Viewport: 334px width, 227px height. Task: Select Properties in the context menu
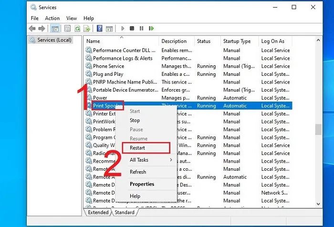point(142,184)
